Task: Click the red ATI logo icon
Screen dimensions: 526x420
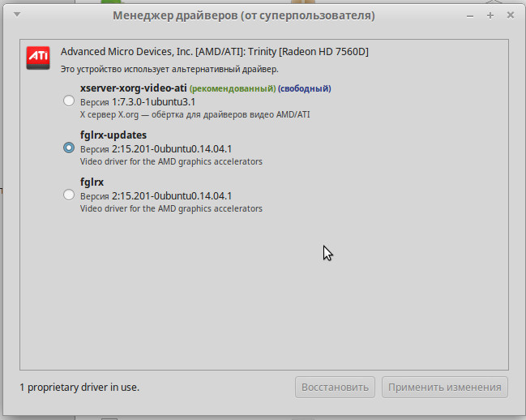Action: pyautogui.click(x=38, y=55)
